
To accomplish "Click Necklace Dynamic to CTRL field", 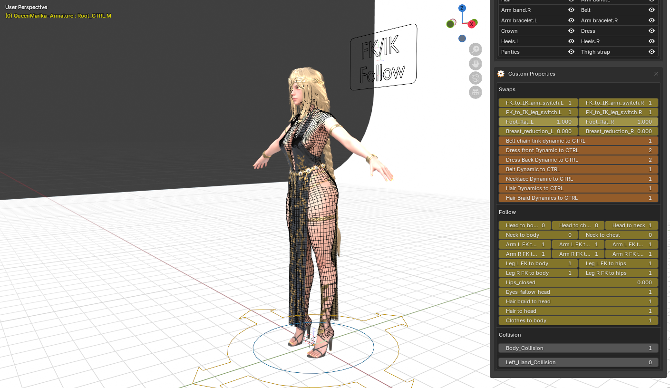I will pos(578,179).
